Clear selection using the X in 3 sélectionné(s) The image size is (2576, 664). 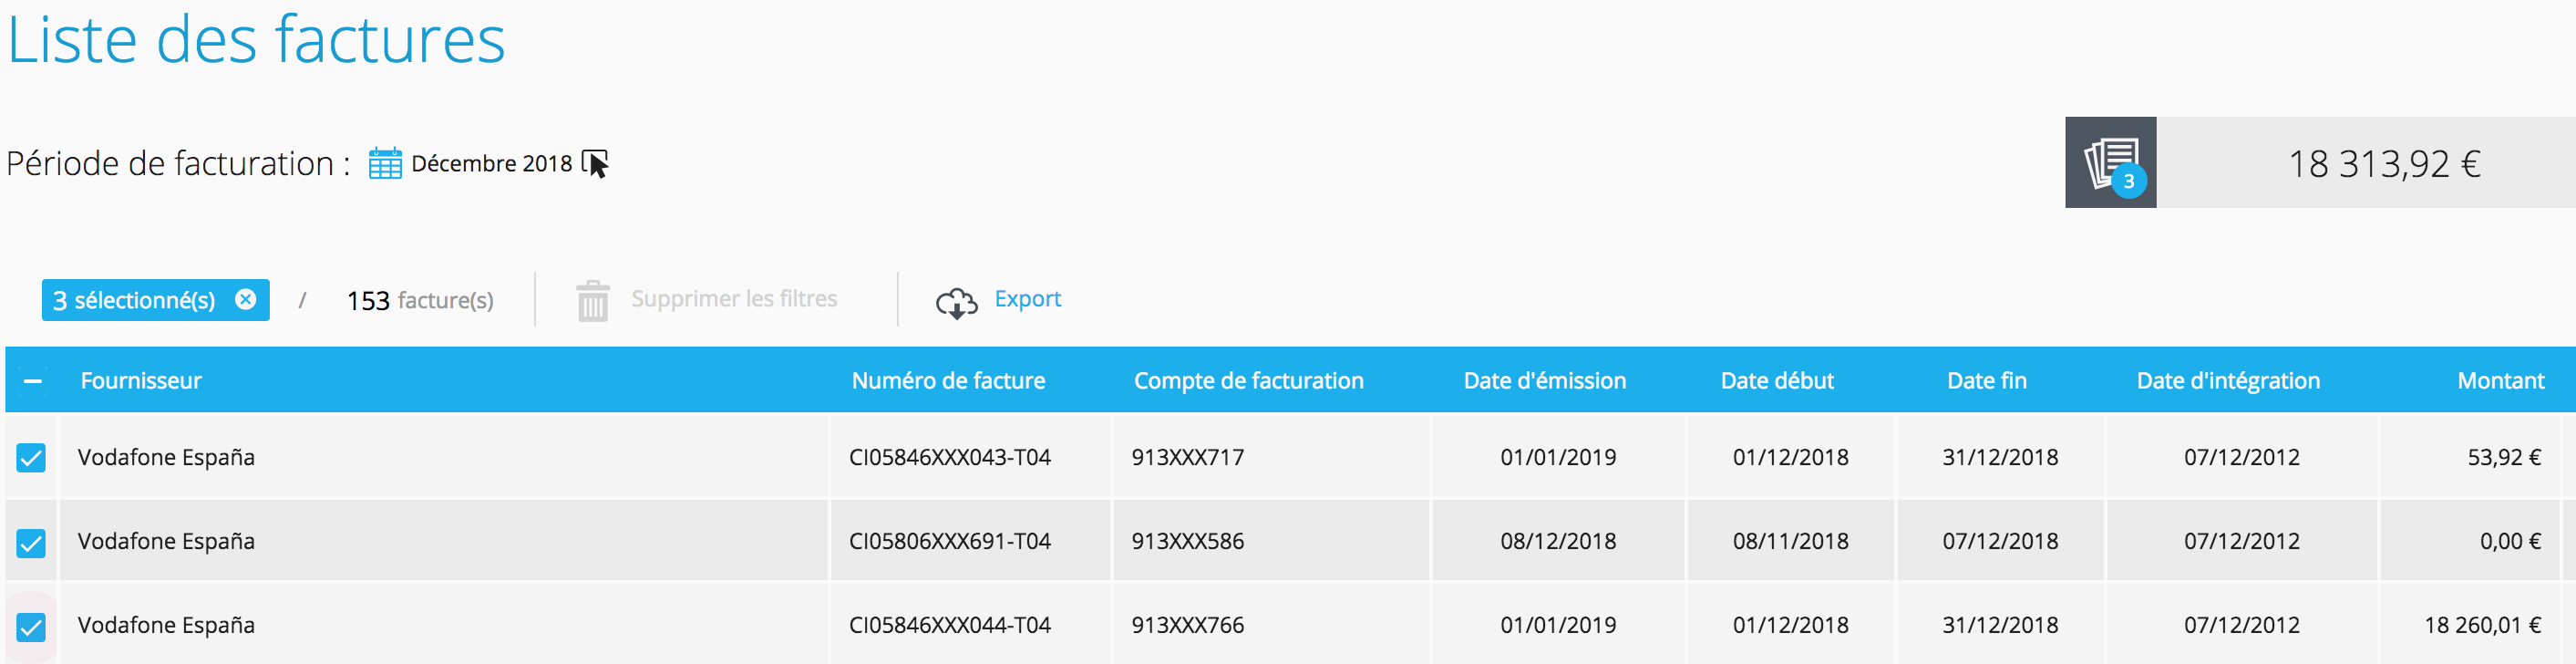[245, 299]
